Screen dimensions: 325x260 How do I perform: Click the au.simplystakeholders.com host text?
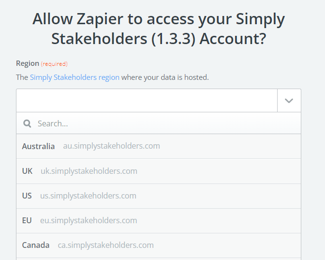[x=111, y=146]
